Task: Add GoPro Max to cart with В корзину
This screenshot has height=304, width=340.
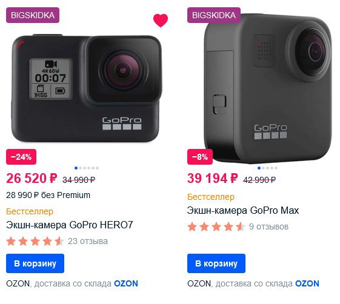Action: click(x=216, y=263)
